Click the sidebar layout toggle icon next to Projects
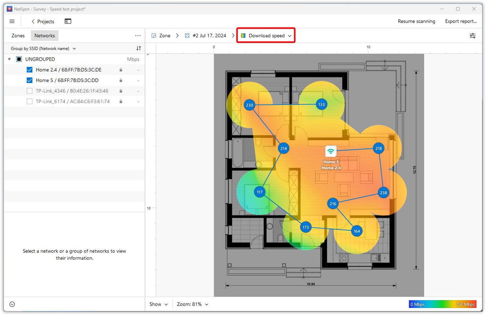486x315 pixels. 68,21
